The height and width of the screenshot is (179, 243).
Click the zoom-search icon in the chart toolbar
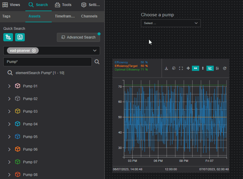[173, 68]
